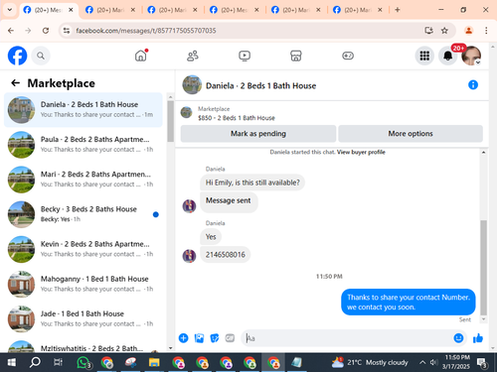Viewport: 497px width, 372px height.
Task: Send a thumbs-up like
Action: tap(478, 338)
